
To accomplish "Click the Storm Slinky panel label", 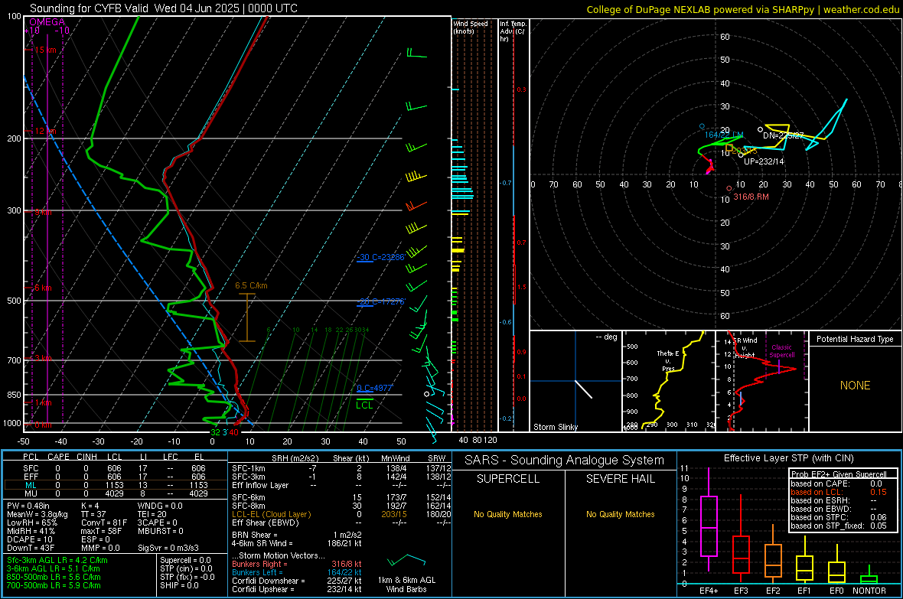I will [555, 427].
